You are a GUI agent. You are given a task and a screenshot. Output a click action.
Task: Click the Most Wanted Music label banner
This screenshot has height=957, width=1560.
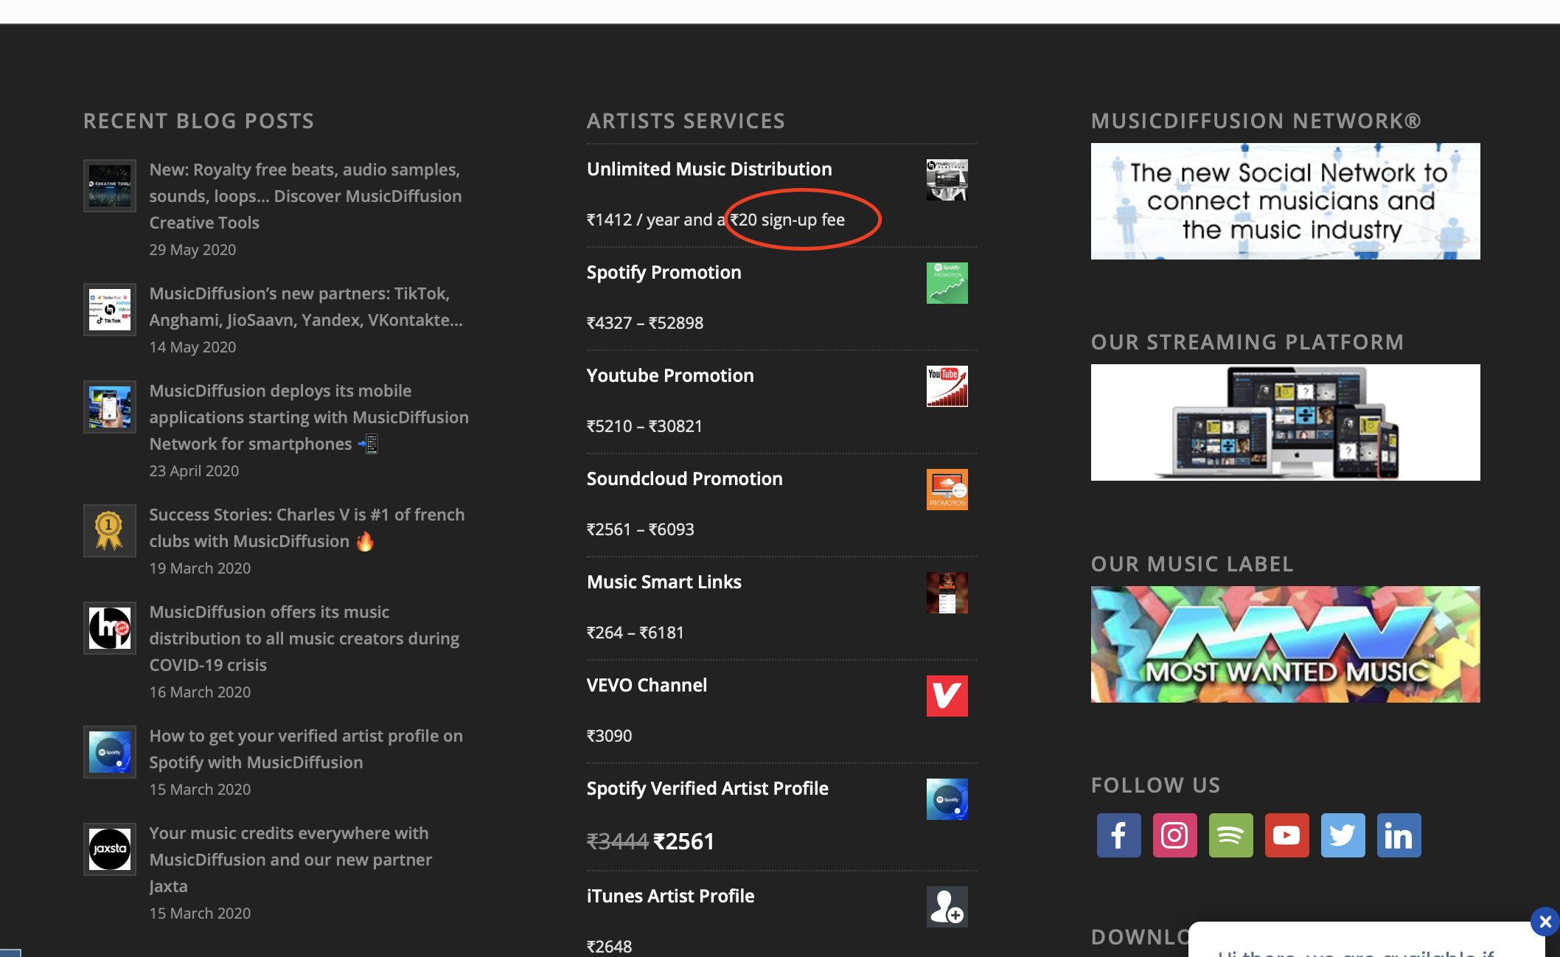click(x=1285, y=644)
